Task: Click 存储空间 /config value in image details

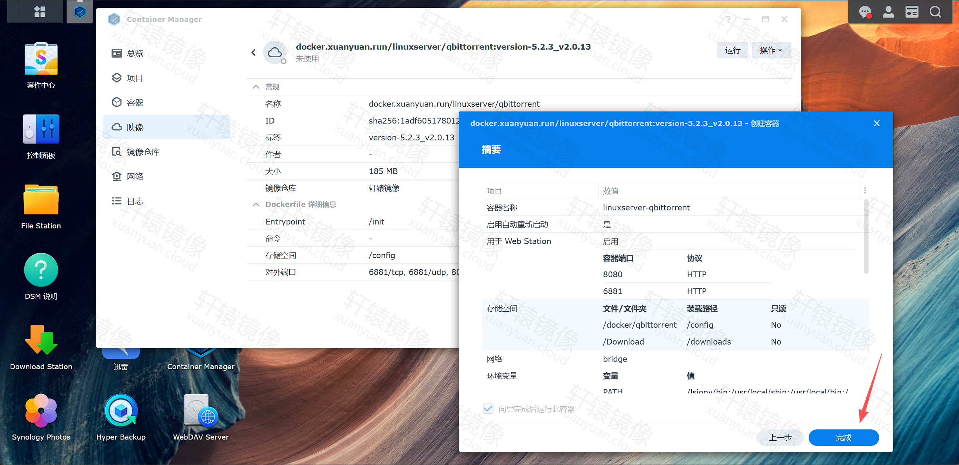Action: [x=382, y=255]
